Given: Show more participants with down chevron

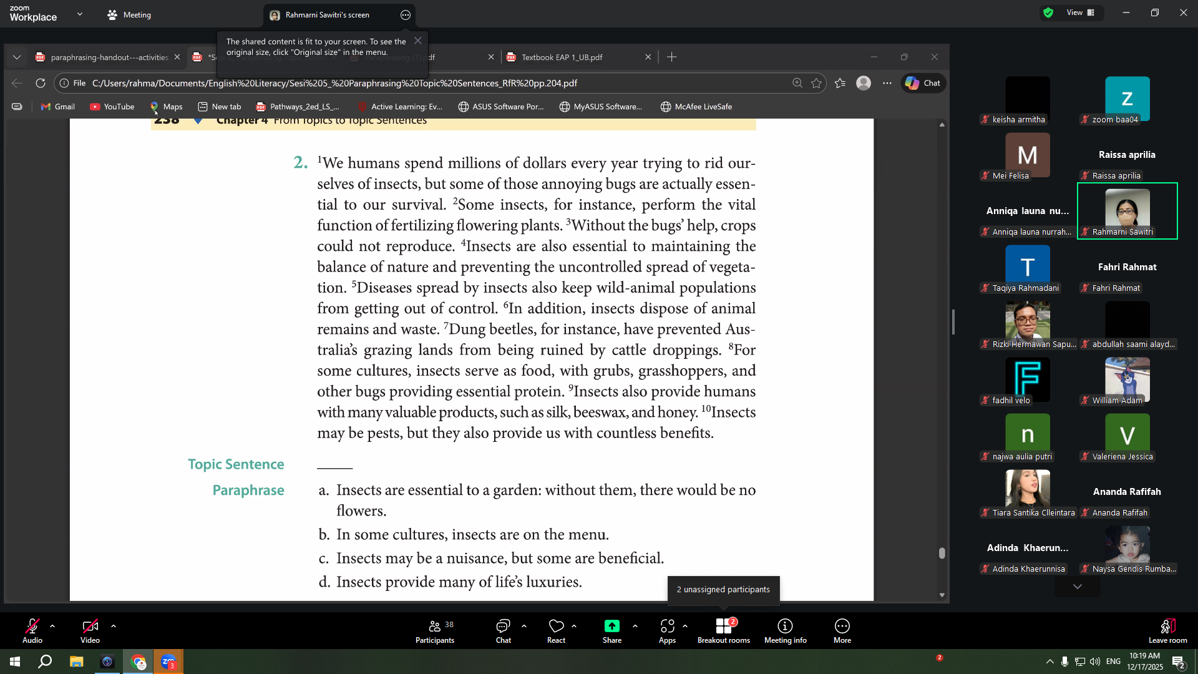Looking at the screenshot, I should tap(1078, 587).
